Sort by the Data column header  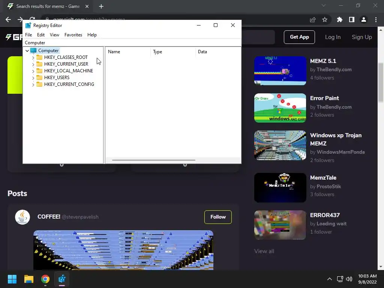click(x=218, y=52)
